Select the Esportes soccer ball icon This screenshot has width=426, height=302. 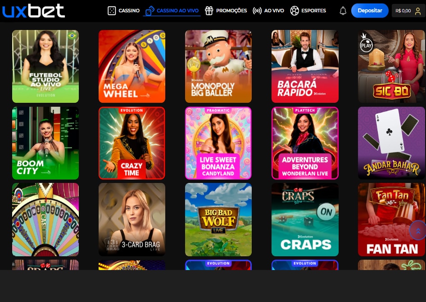(295, 10)
